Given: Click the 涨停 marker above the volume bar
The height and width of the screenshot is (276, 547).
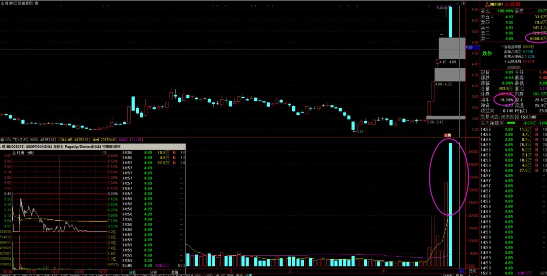Looking at the screenshot, I should click(x=447, y=135).
